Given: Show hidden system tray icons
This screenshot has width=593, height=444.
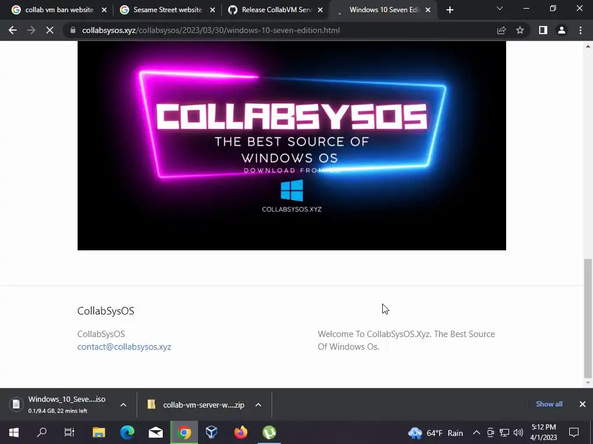Looking at the screenshot, I should (477, 432).
